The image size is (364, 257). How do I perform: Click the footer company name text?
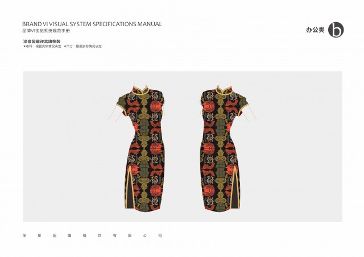92,235
